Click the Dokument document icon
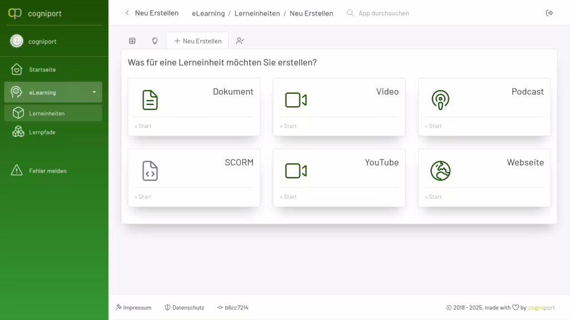570x320 pixels. coord(150,100)
